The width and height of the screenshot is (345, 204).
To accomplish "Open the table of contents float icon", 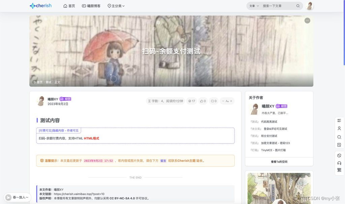I will pos(339,121).
